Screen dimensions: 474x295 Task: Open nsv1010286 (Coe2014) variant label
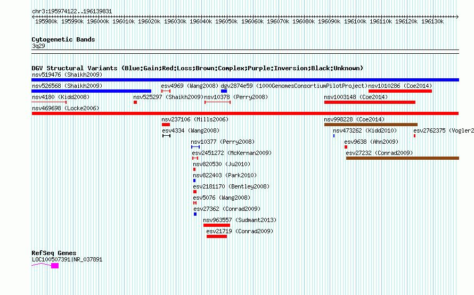[x=400, y=86]
